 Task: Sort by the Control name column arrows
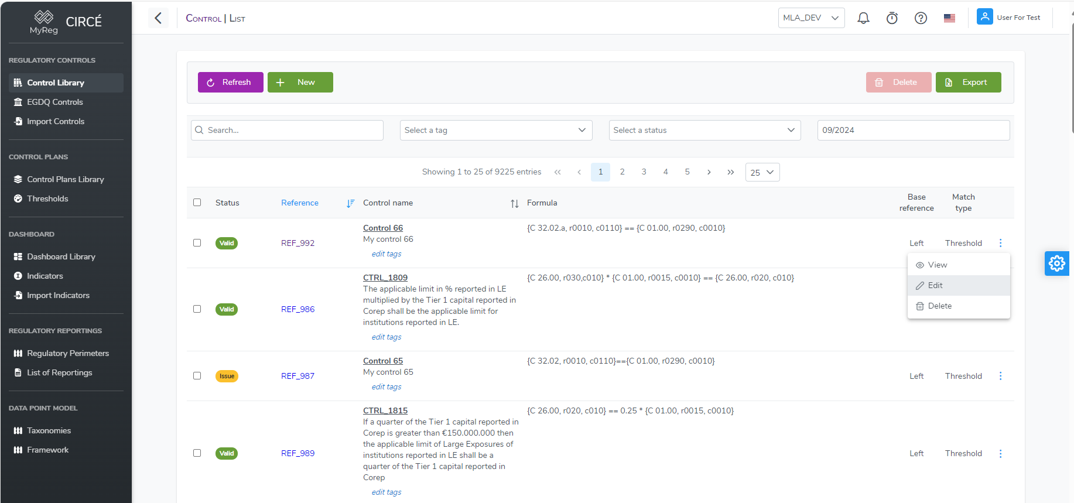pyautogui.click(x=514, y=203)
